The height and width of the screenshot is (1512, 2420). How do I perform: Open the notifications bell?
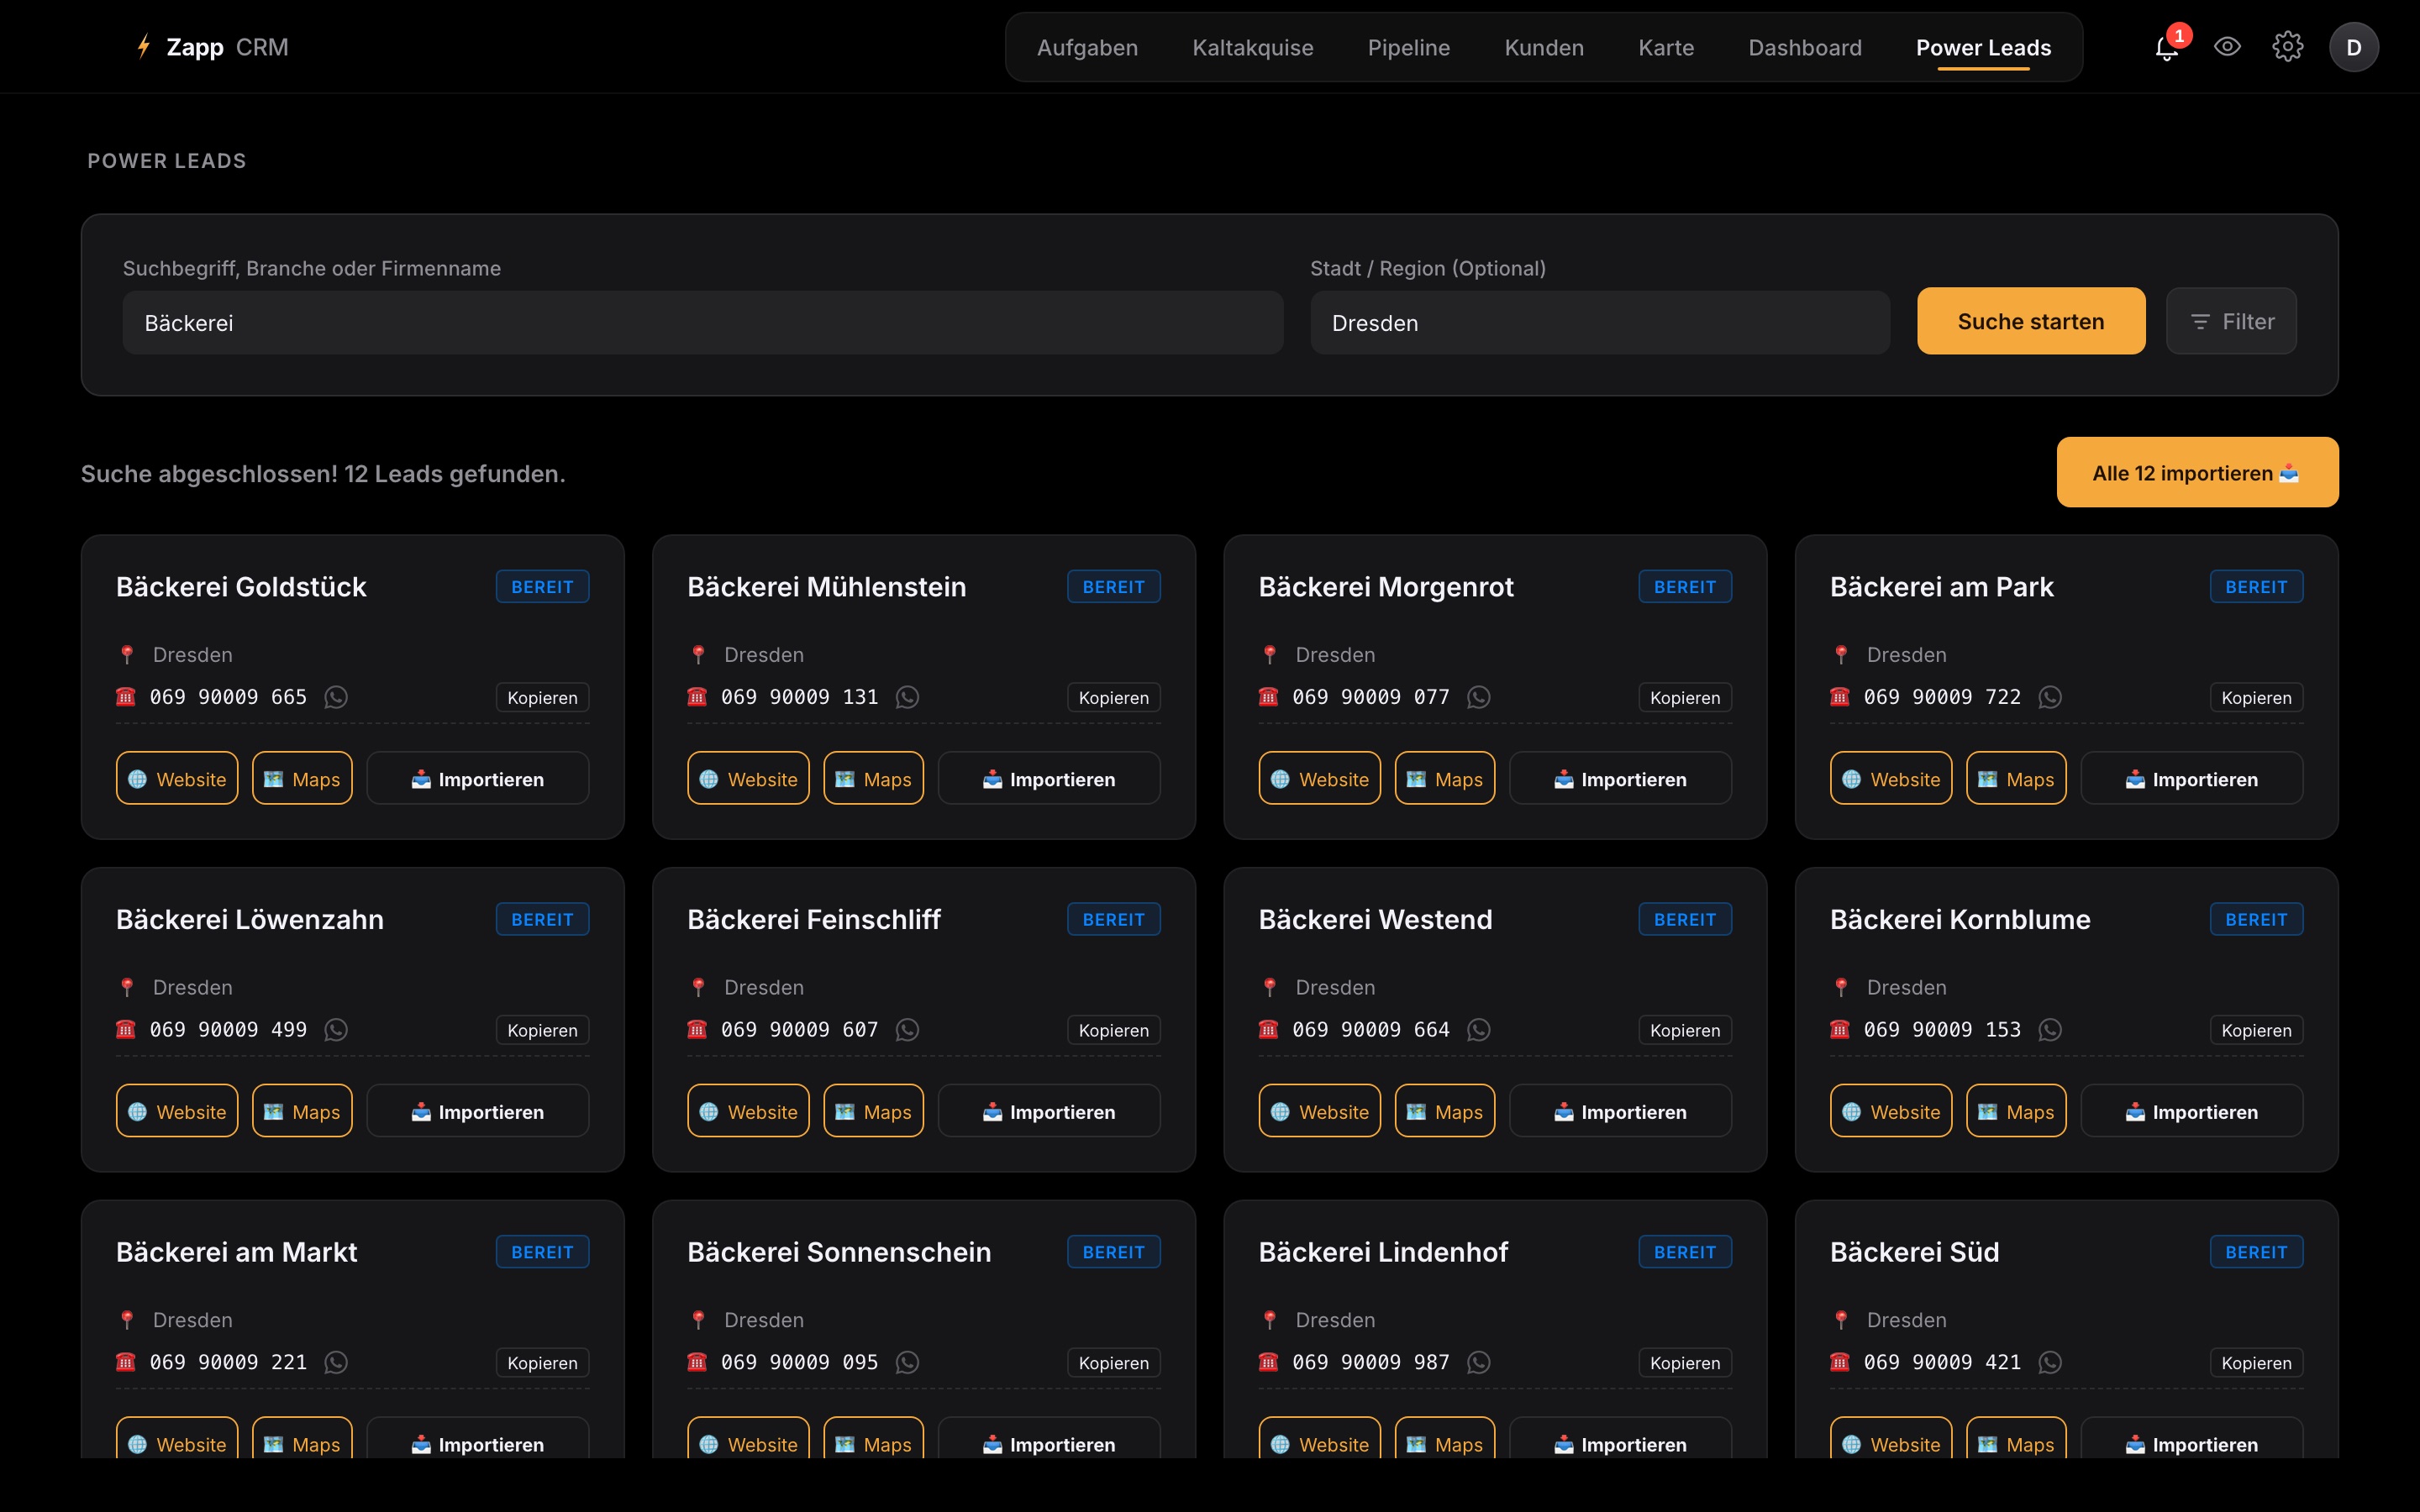click(2166, 47)
